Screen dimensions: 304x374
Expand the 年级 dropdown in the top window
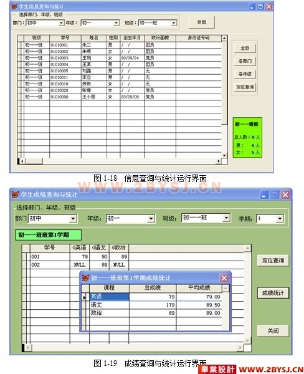click(x=116, y=23)
